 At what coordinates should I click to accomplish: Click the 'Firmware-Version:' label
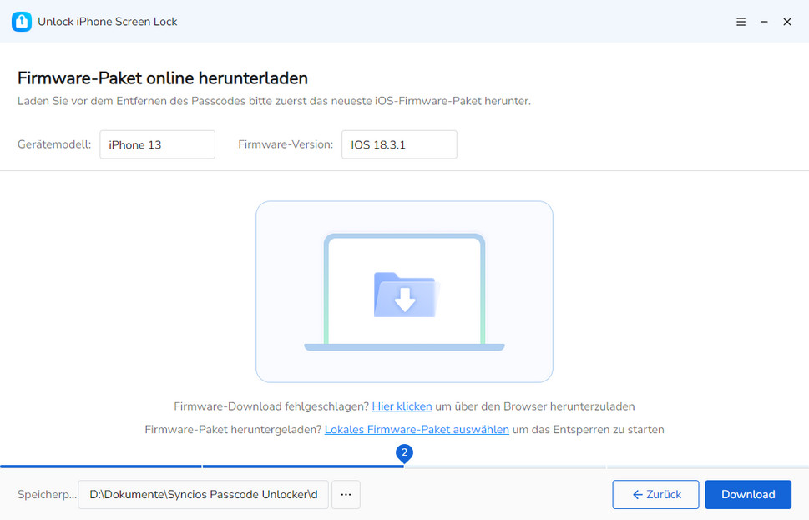[286, 144]
